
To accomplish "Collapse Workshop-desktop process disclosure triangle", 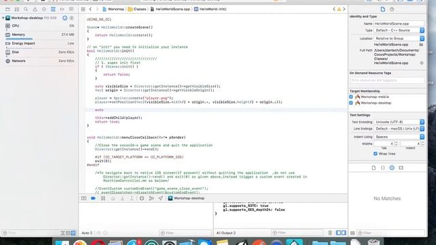I will pyautogui.click(x=3, y=18).
